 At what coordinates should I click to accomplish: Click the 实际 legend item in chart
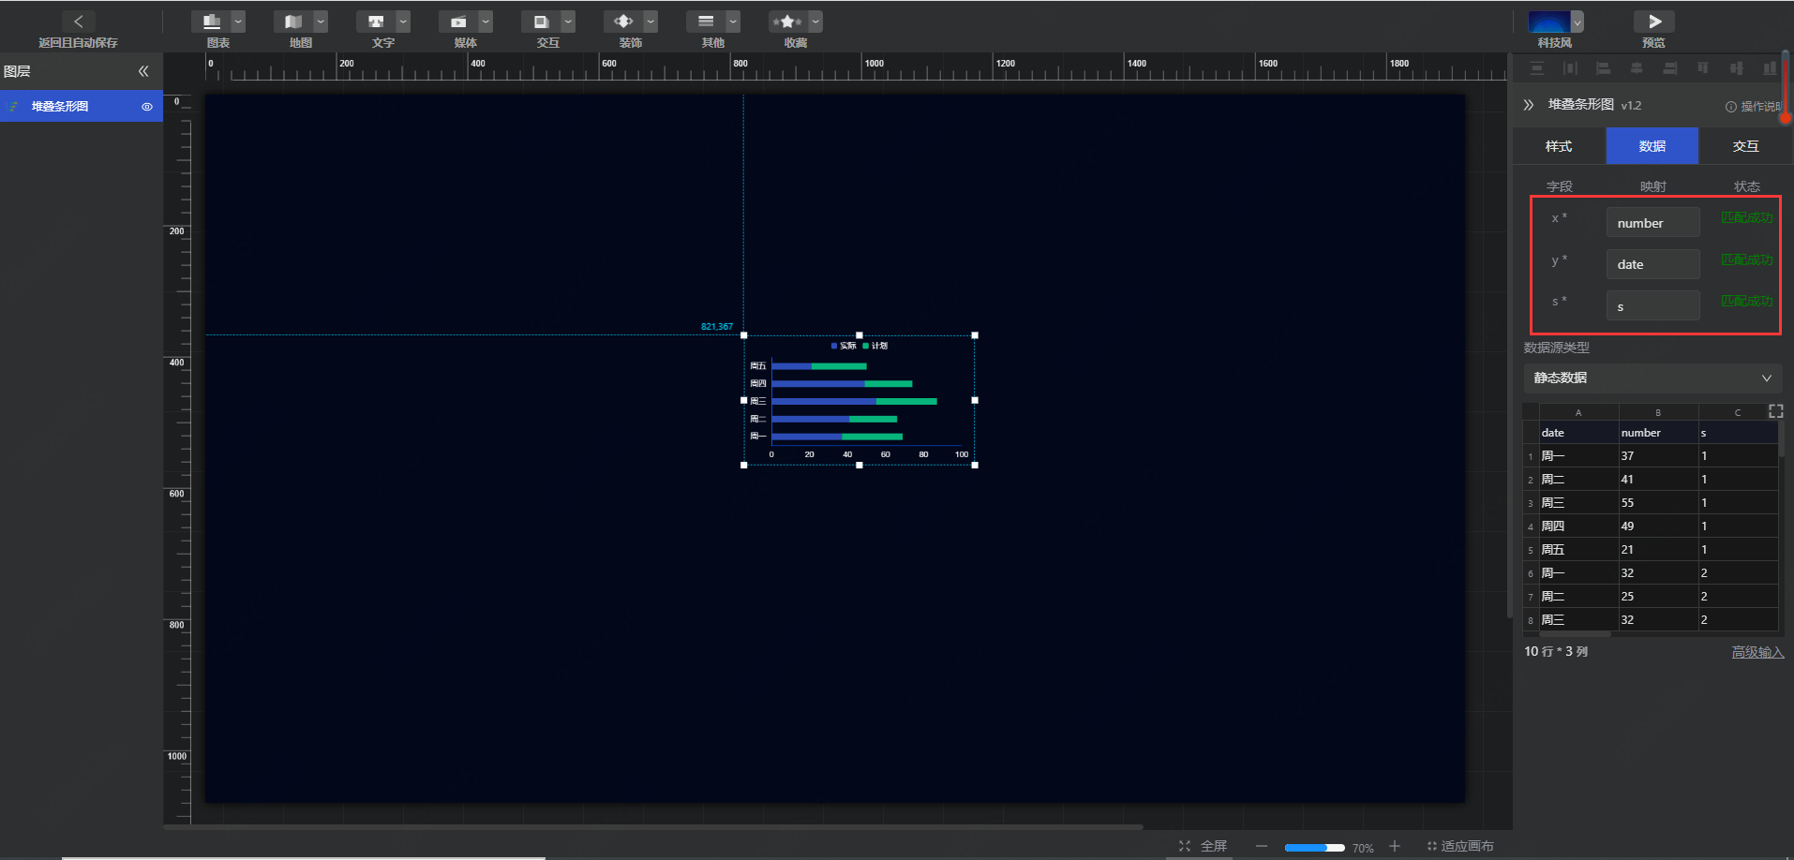point(844,346)
